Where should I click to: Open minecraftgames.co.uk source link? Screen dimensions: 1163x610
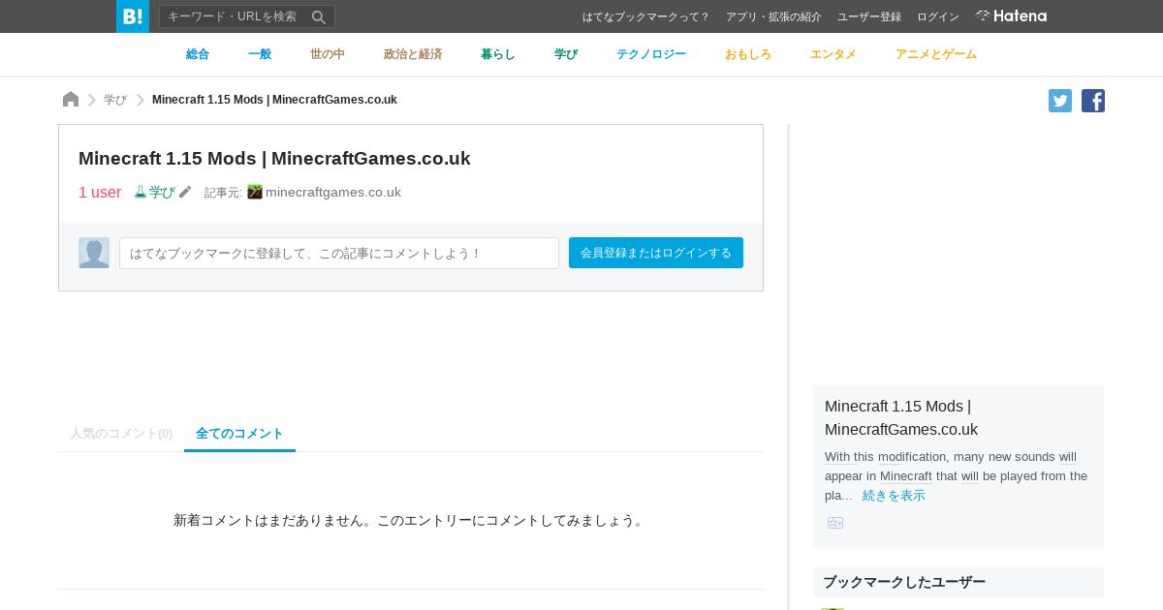(333, 192)
